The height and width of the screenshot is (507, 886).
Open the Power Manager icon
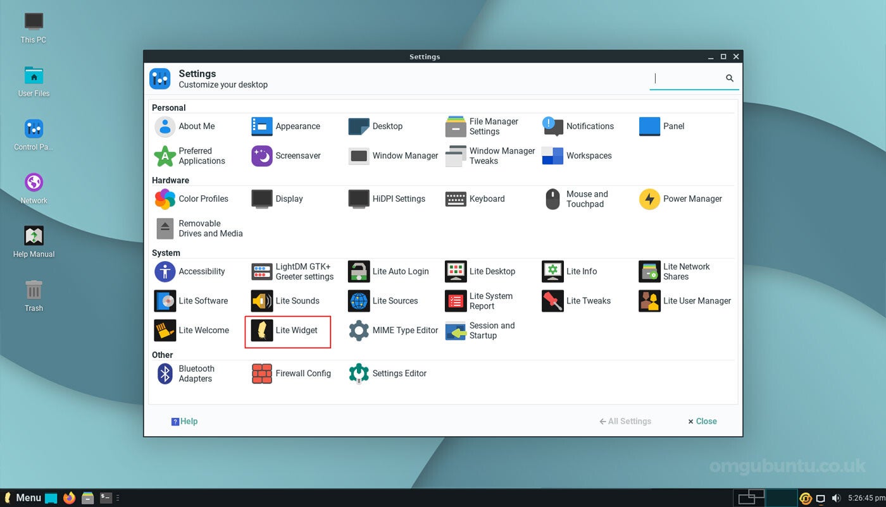681,199
